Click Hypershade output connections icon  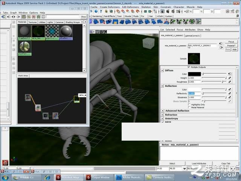(18, 17)
